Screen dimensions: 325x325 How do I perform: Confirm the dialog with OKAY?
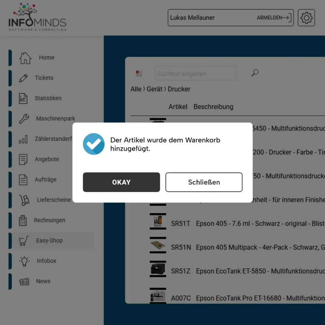click(x=121, y=182)
